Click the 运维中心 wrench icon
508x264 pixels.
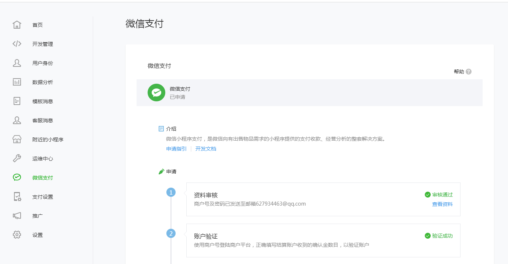tap(17, 158)
